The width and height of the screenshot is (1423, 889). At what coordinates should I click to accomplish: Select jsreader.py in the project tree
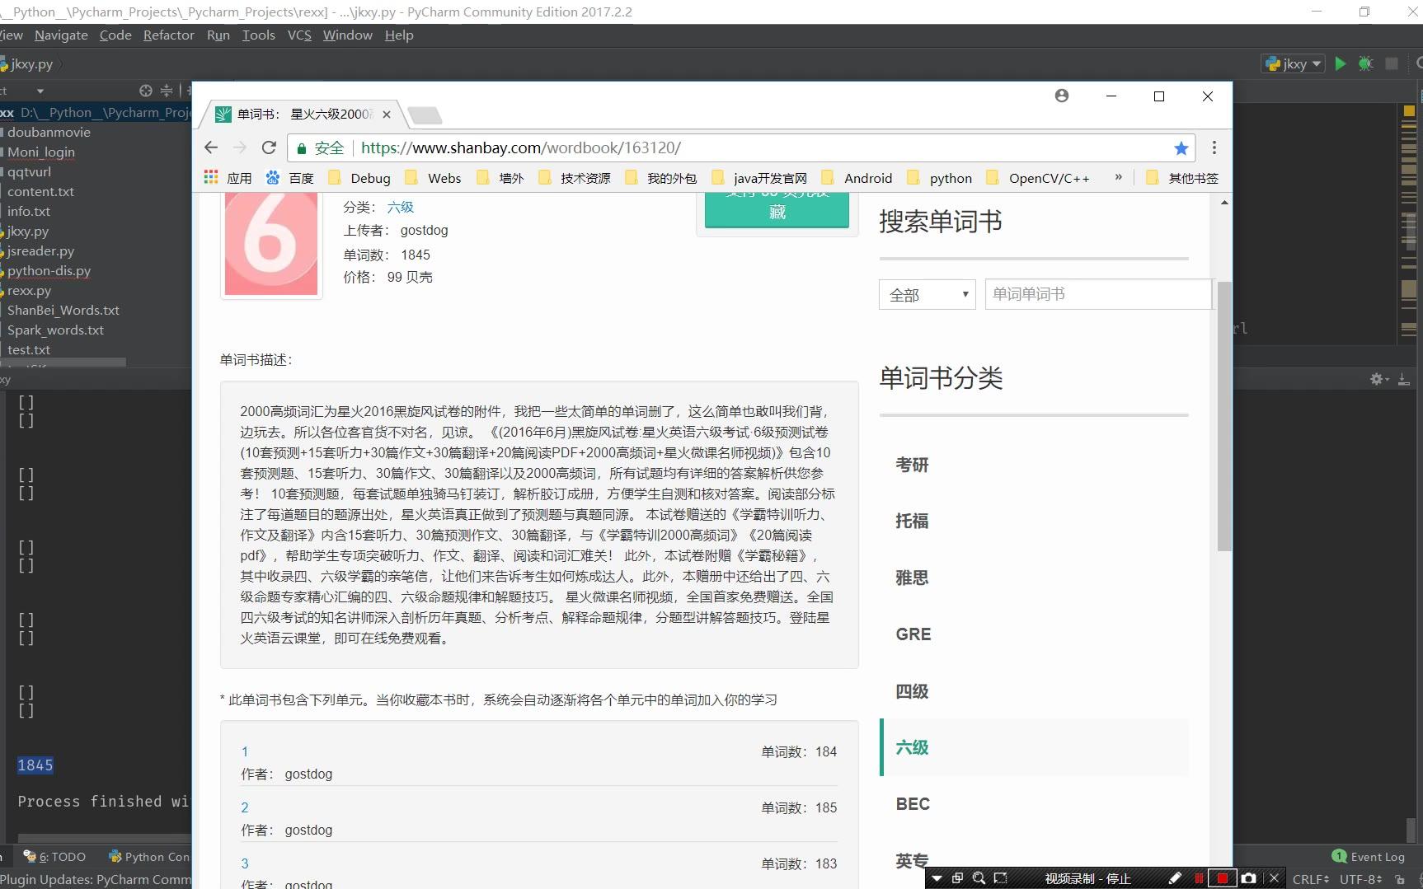tap(40, 250)
